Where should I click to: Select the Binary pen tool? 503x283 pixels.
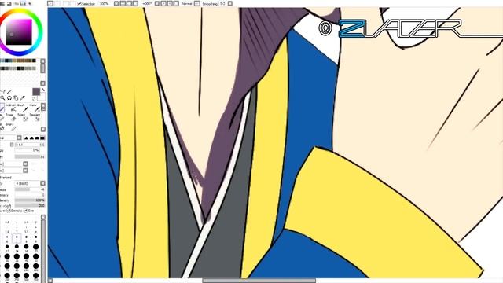tap(13, 127)
